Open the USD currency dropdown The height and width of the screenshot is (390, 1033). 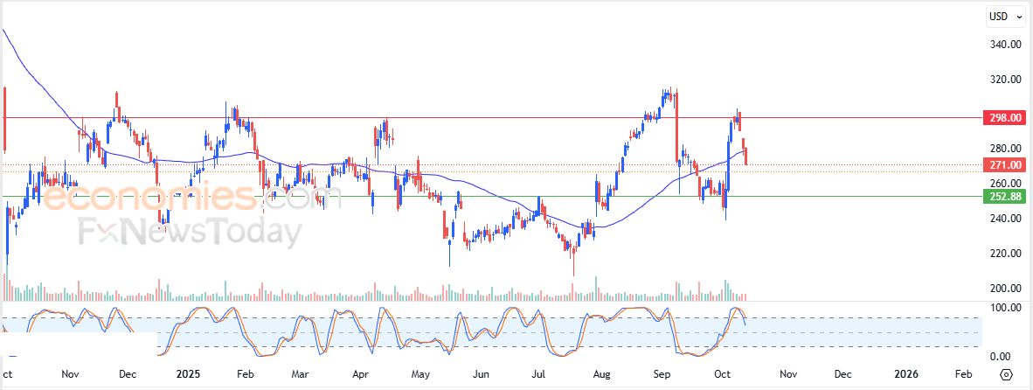(1005, 16)
